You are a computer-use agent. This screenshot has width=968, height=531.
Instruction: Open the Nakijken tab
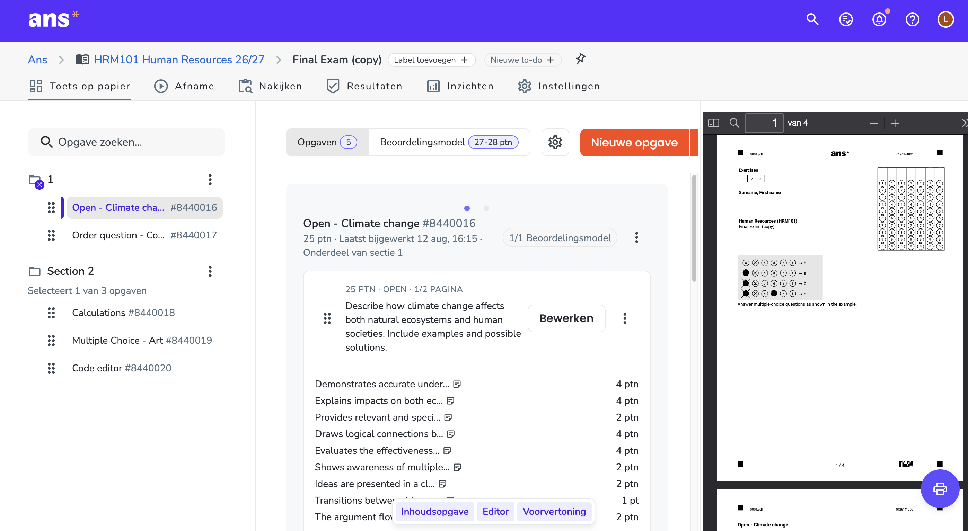(x=270, y=86)
